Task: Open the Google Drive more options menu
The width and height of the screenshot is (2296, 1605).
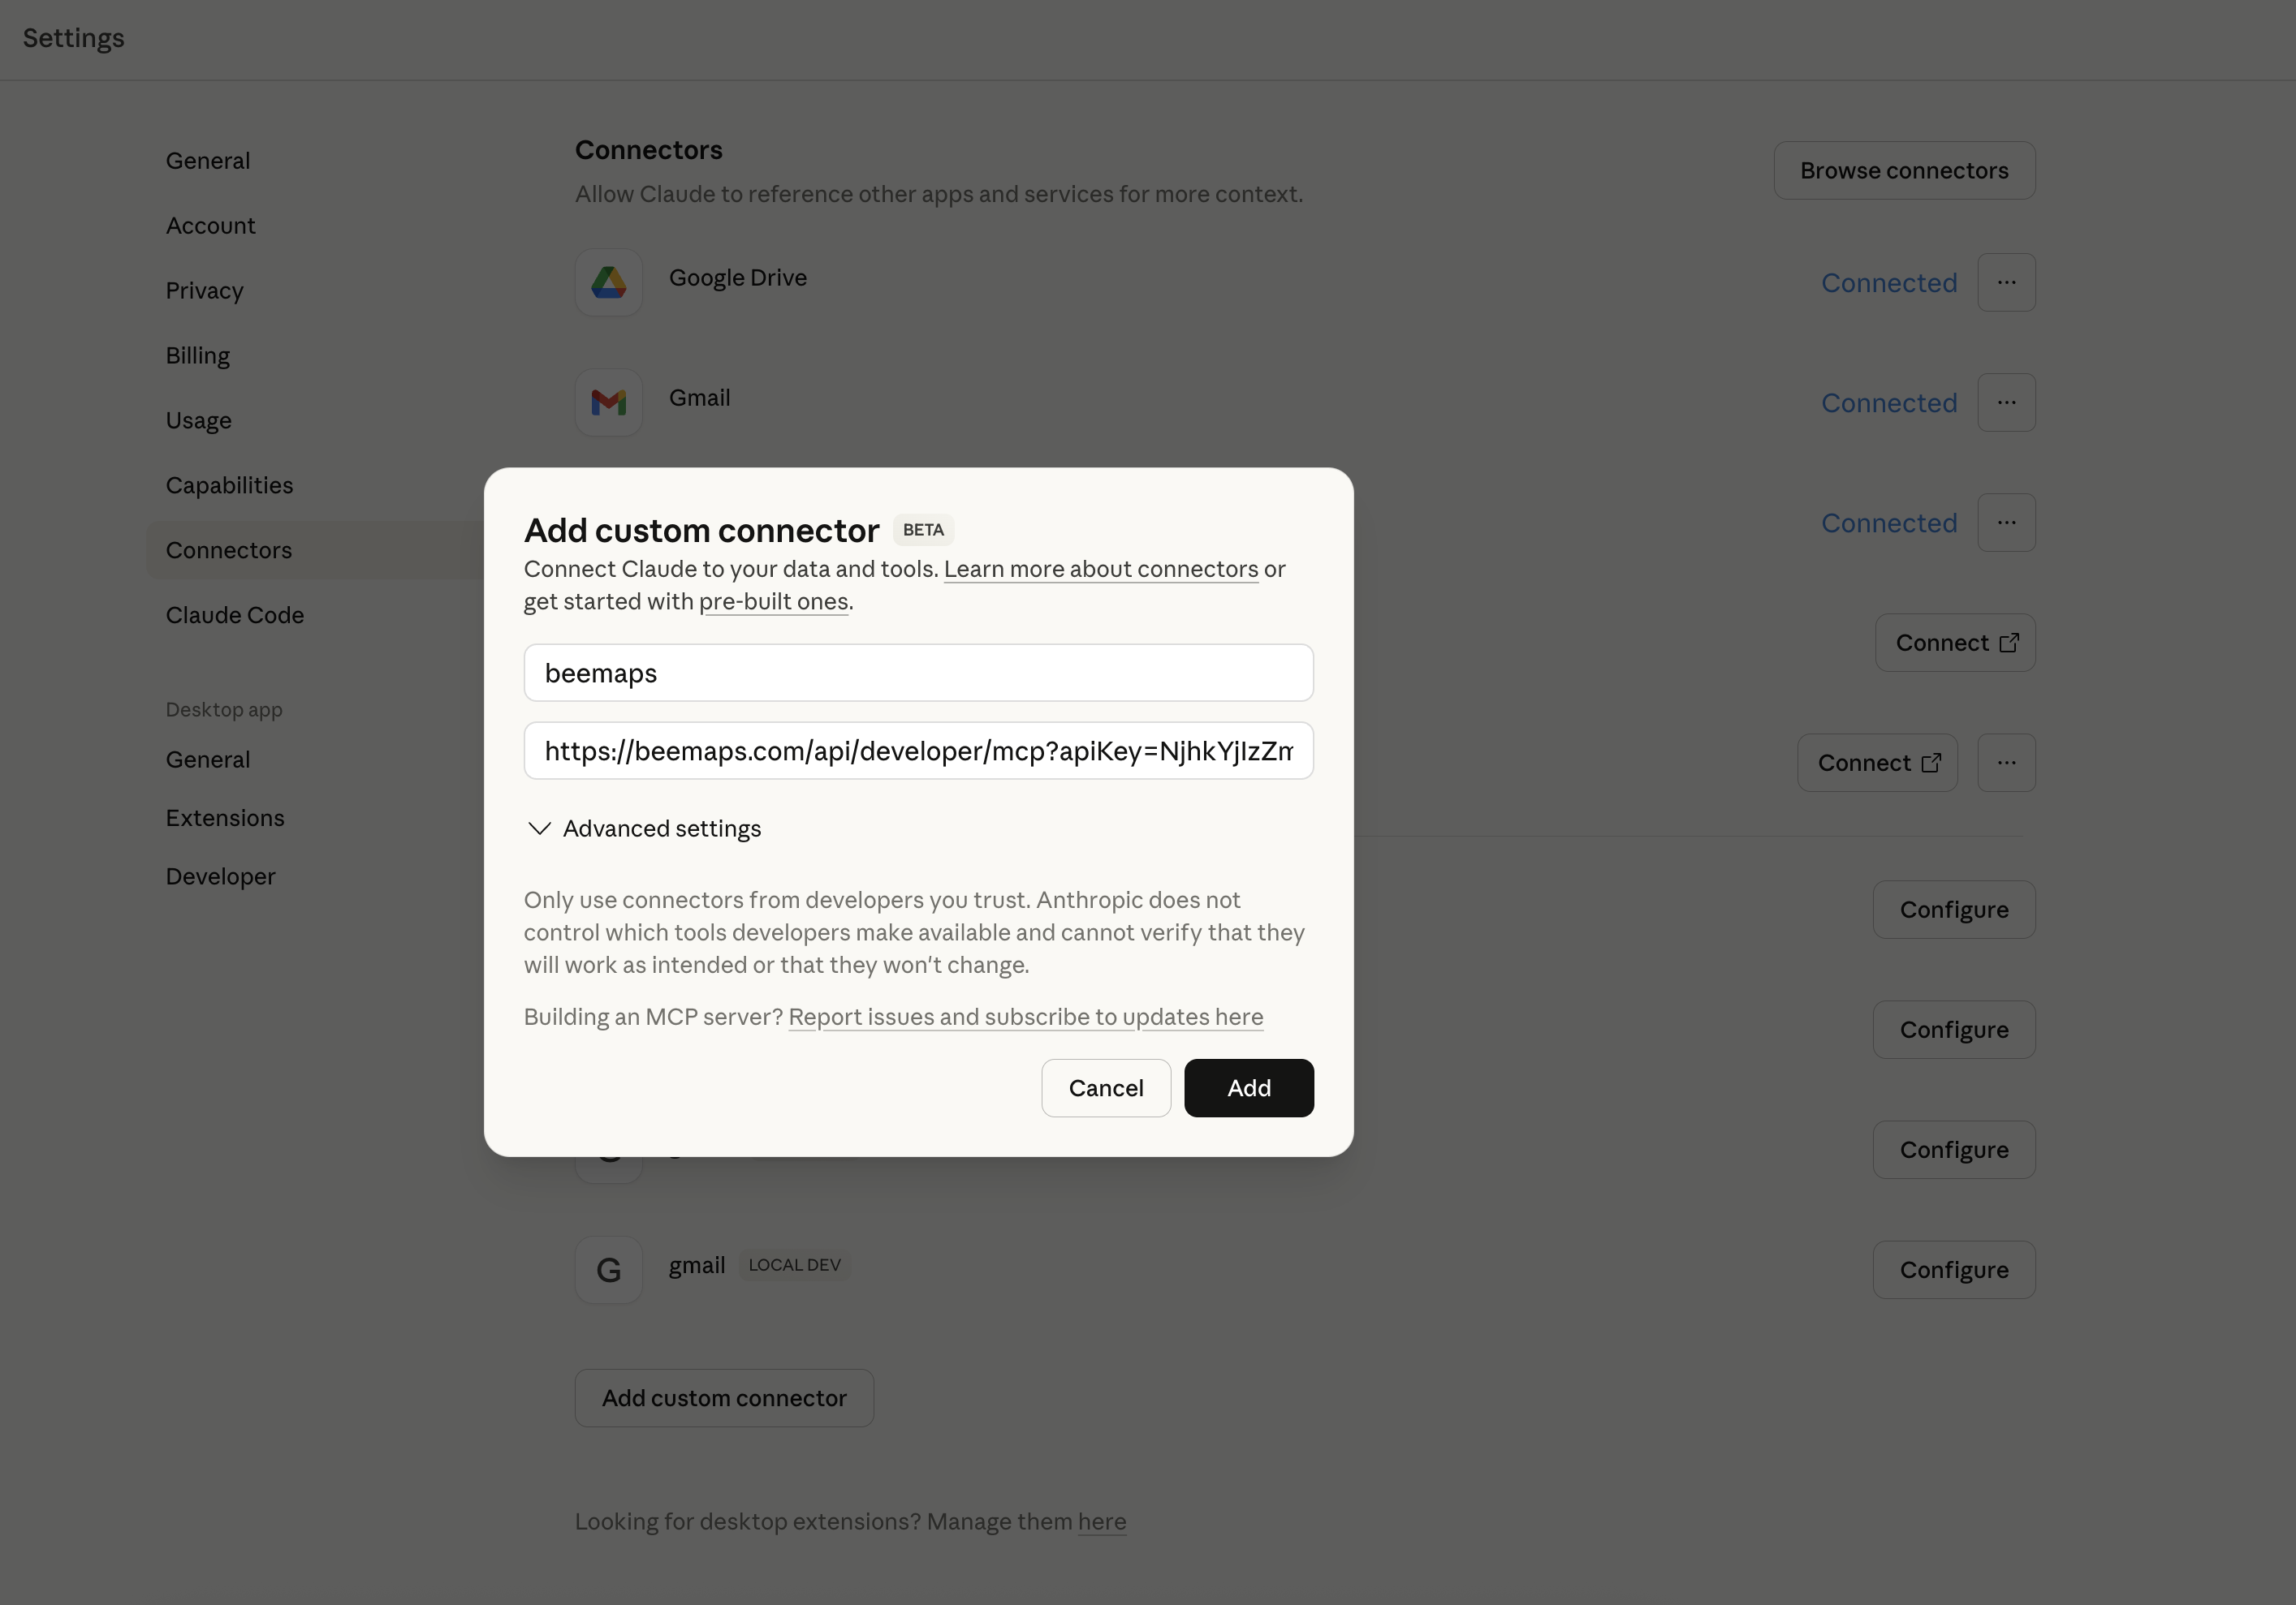Action: [2006, 283]
